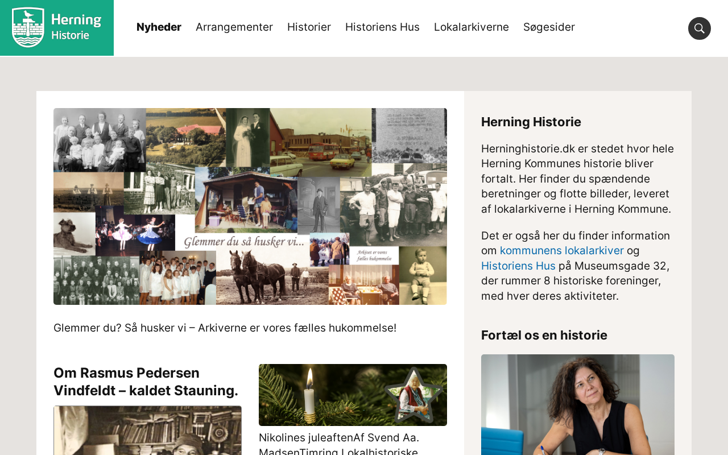The image size is (728, 455).
Task: Click the Herning Historie logo
Action: coord(57,28)
